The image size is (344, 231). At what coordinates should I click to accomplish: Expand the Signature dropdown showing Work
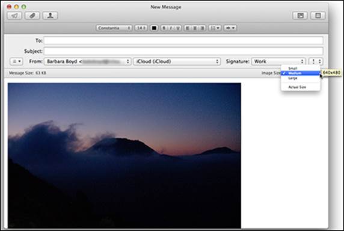pyautogui.click(x=278, y=61)
